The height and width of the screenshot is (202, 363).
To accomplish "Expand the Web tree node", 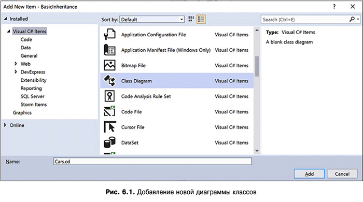I will (16, 64).
